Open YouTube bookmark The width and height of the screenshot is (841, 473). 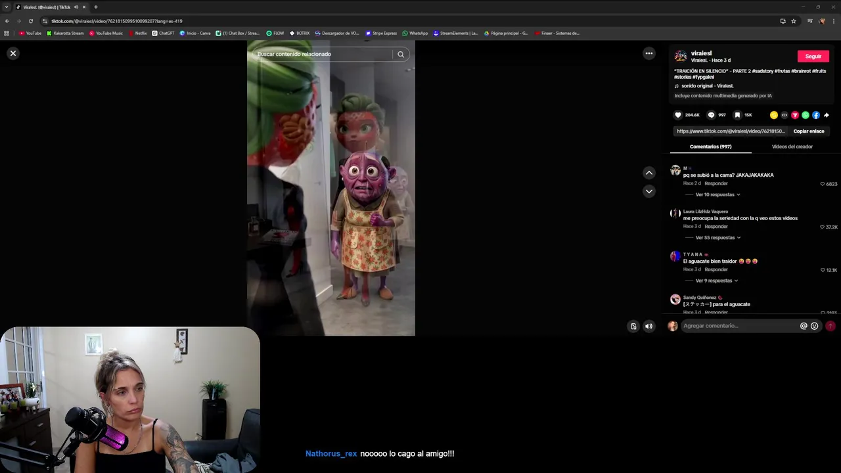point(30,33)
